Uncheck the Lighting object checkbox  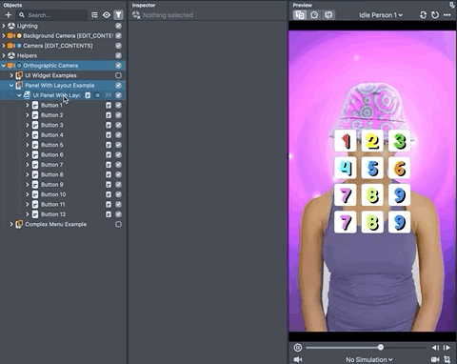point(118,26)
